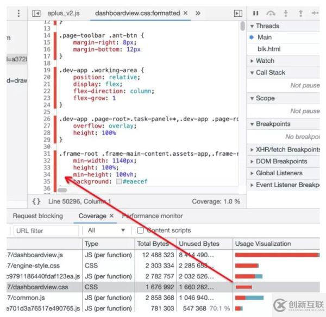
Task: Step out of current function
Action: 300,13
